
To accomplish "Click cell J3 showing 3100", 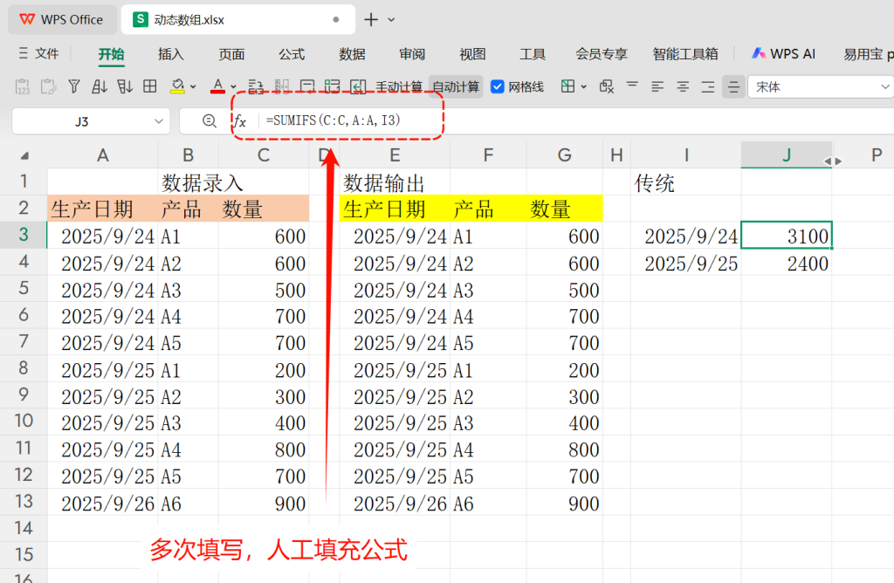I will click(x=787, y=236).
